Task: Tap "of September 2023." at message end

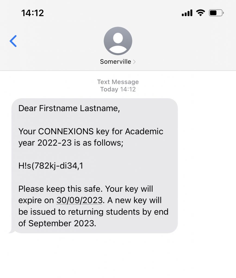Action: 57,223
